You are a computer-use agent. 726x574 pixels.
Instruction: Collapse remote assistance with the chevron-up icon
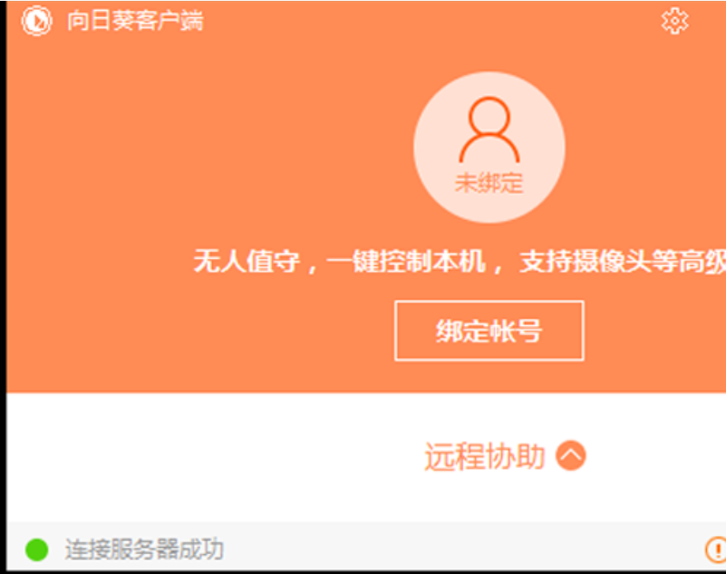click(x=571, y=455)
